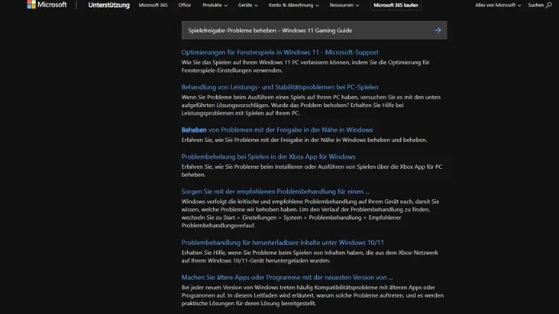Click text 'Windows verfolgt die kritische und empfohlene'
This screenshot has width=559, height=314.
310,214
